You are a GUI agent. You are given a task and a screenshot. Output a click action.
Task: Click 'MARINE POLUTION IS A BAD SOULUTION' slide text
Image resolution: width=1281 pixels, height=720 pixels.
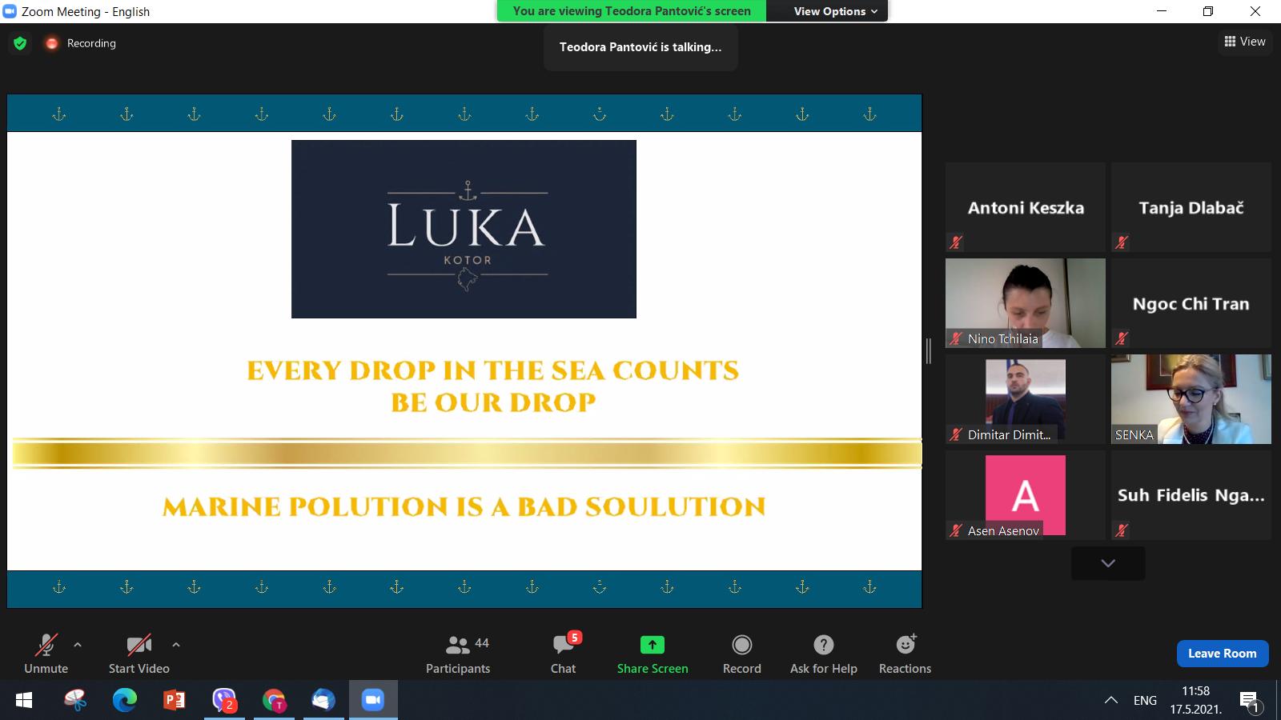tap(464, 507)
